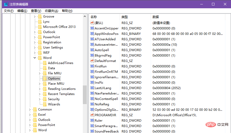Collapse the expanded Word tree node
The width and height of the screenshot is (231, 133).
click(35, 58)
